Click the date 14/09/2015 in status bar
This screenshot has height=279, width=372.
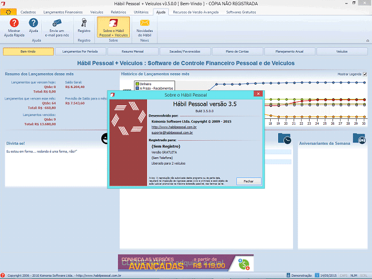click(x=329, y=276)
